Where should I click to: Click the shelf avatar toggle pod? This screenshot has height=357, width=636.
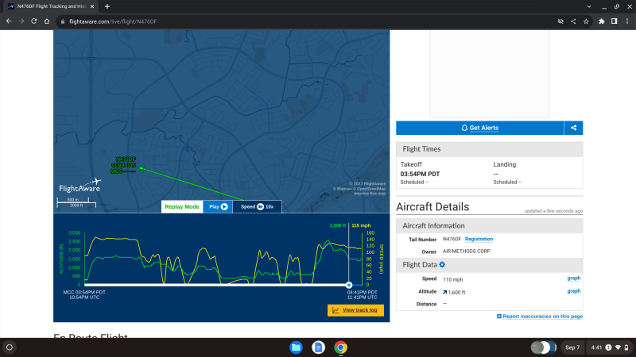coord(544,347)
